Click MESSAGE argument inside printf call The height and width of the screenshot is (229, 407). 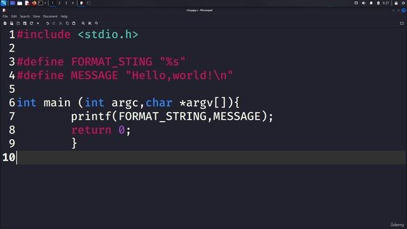pyautogui.click(x=237, y=116)
